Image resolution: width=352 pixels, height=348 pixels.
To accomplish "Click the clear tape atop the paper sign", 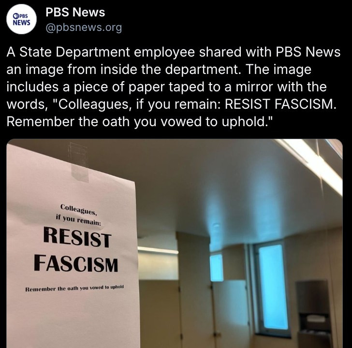I will click(x=78, y=161).
